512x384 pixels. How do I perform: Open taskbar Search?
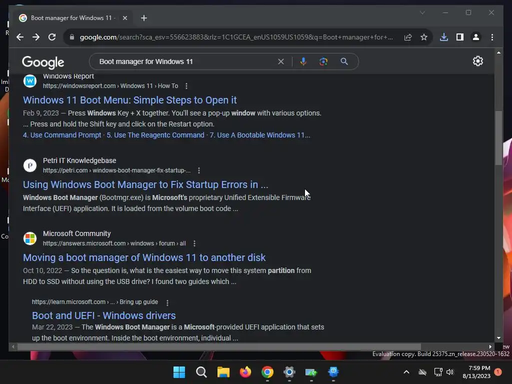[x=201, y=372]
